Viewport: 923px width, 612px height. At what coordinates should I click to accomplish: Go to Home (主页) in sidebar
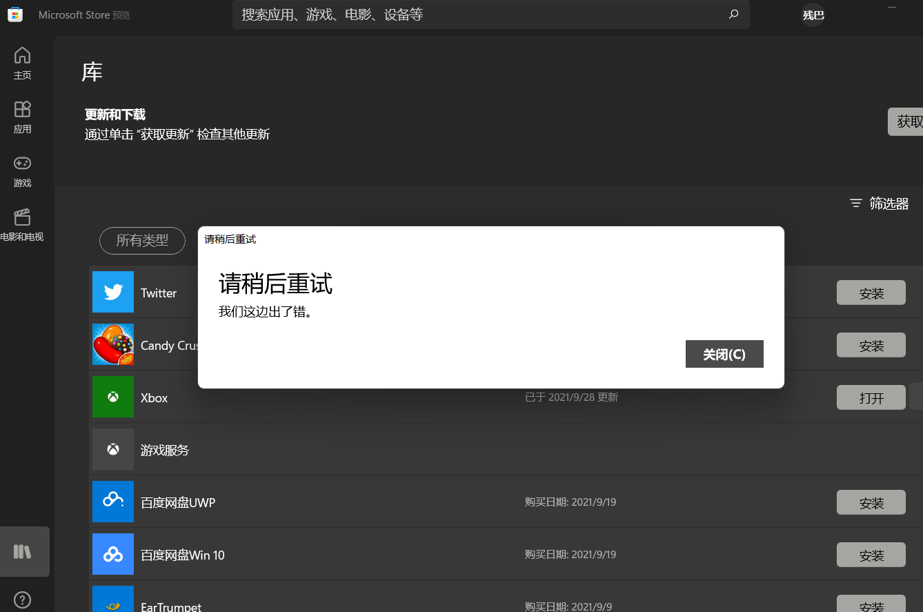click(x=23, y=63)
